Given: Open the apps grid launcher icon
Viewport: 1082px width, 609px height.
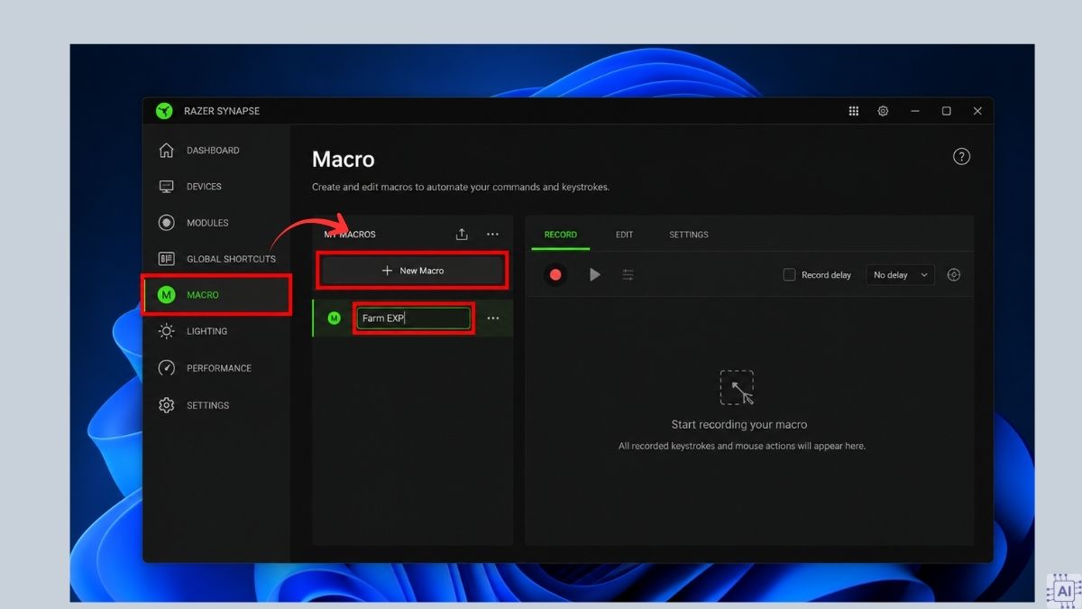Looking at the screenshot, I should 853,111.
